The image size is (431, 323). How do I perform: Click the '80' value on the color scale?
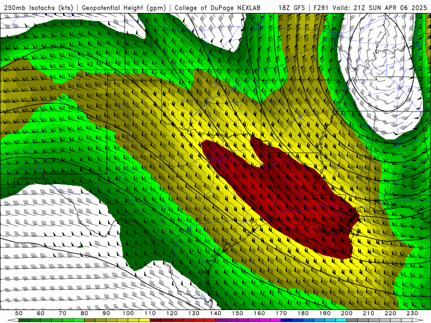[85, 313]
